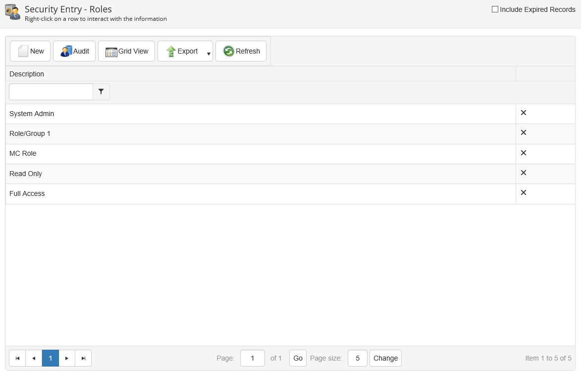Delete the MC Role row
The width and height of the screenshot is (581, 372).
click(x=523, y=153)
